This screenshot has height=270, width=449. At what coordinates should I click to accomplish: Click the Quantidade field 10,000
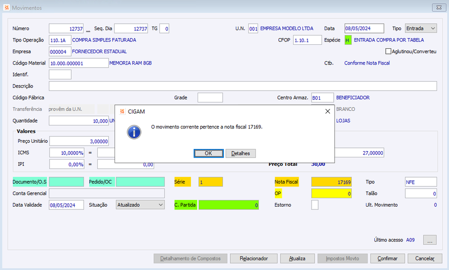pyautogui.click(x=79, y=121)
